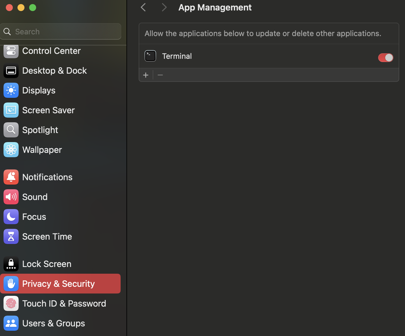The image size is (405, 336).
Task: Click the yellow minimize window button
Action: (21, 8)
